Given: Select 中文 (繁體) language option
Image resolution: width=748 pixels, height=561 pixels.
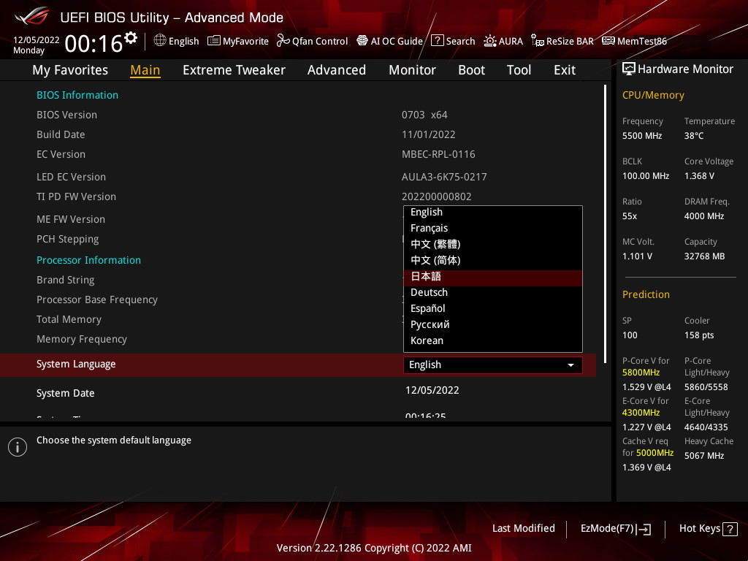Looking at the screenshot, I should click(493, 244).
